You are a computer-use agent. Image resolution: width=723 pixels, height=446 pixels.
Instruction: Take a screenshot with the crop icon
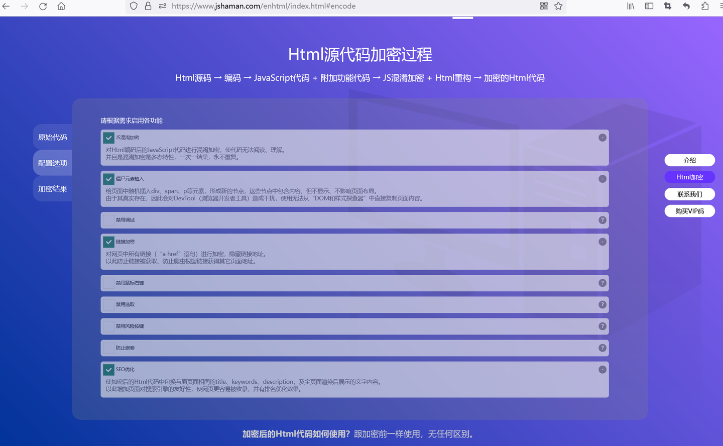tap(668, 6)
